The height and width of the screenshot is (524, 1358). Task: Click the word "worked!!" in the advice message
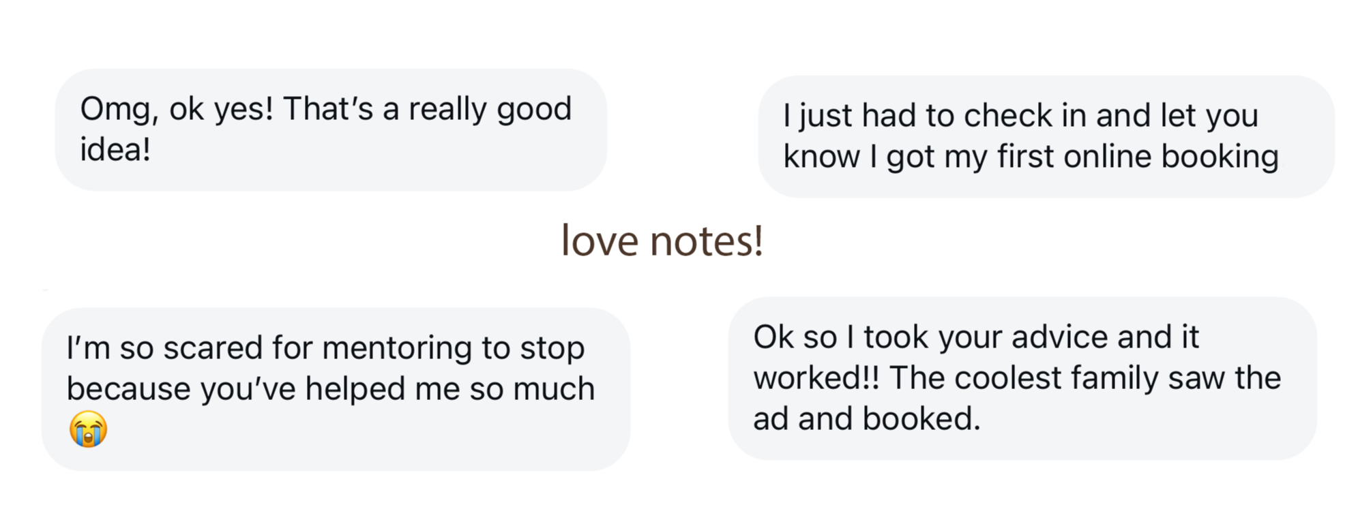point(816,378)
